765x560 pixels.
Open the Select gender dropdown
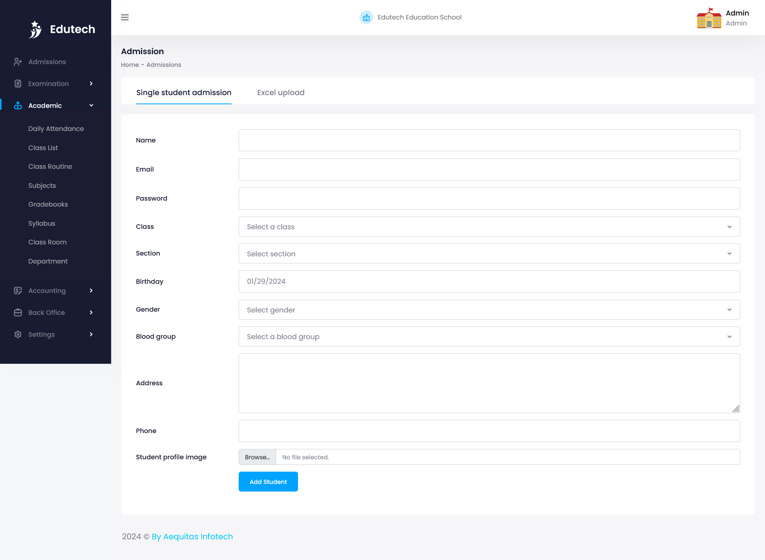coord(489,310)
